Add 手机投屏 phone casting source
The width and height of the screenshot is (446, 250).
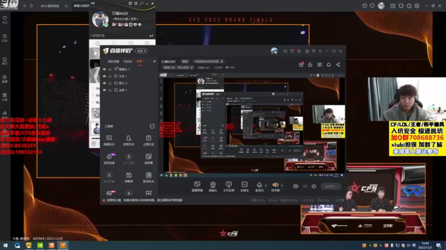tap(229, 187)
